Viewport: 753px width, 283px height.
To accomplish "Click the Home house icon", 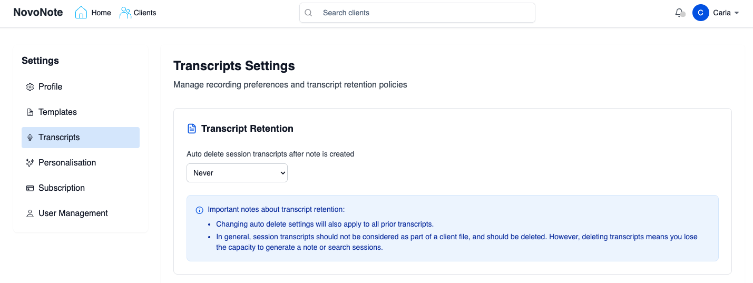I will click(81, 13).
